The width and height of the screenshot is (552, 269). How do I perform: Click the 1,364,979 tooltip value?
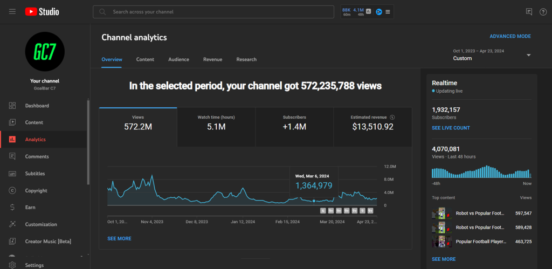(x=314, y=185)
